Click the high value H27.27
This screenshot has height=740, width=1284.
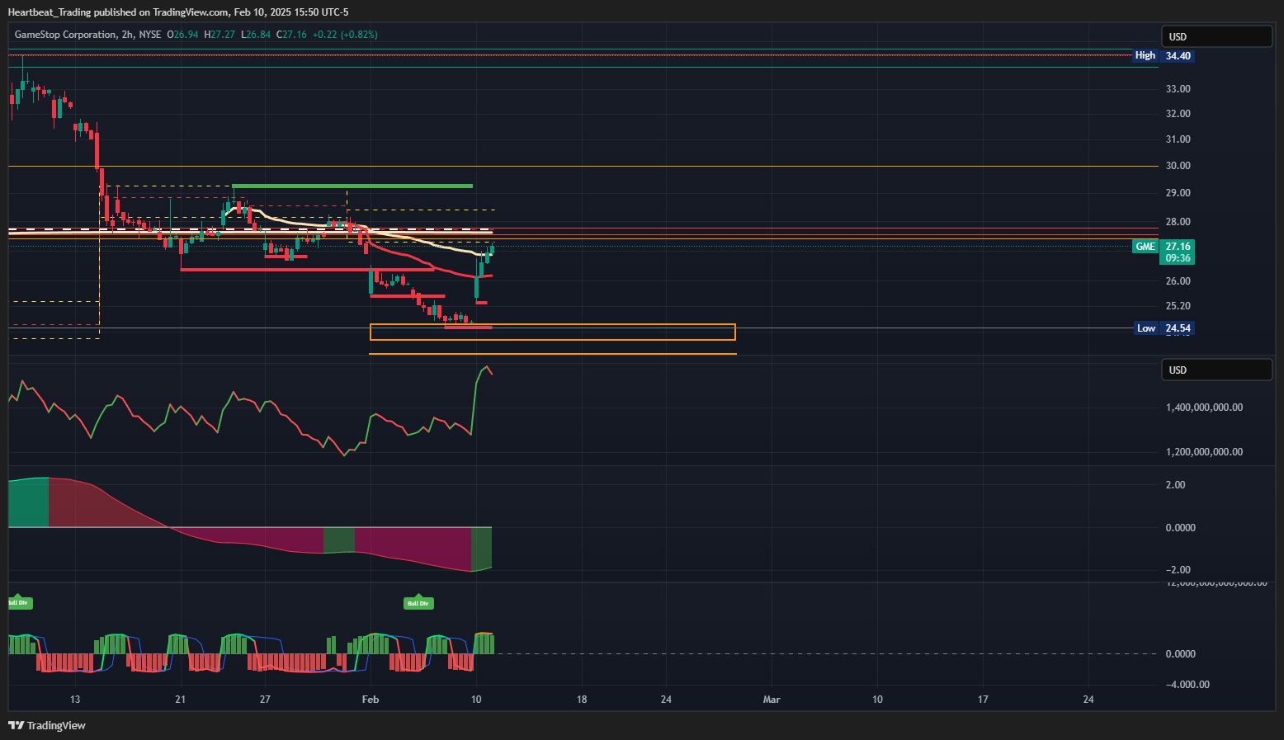(x=221, y=35)
